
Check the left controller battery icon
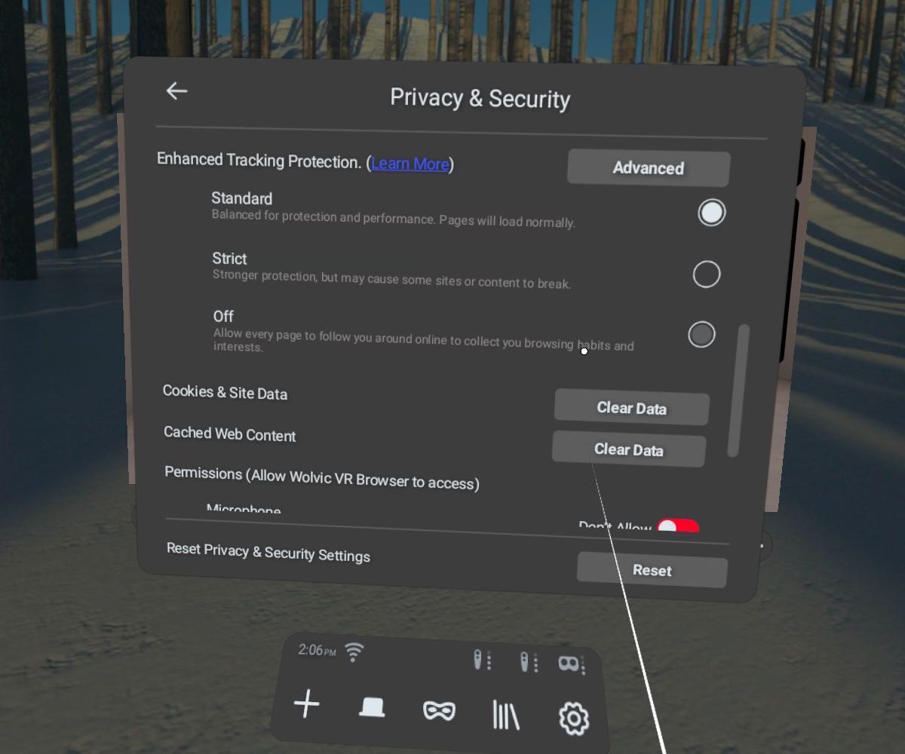480,661
